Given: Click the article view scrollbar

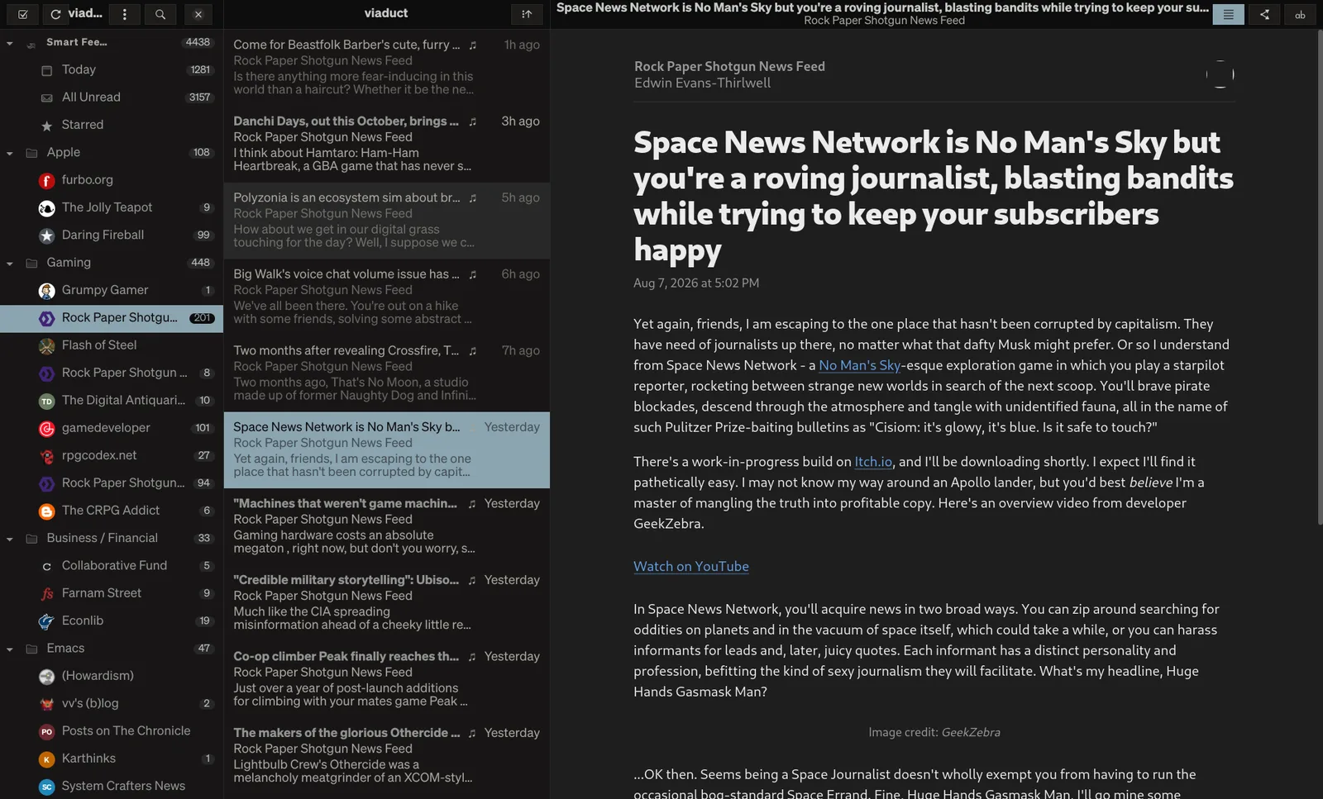Looking at the screenshot, I should 1319,277.
